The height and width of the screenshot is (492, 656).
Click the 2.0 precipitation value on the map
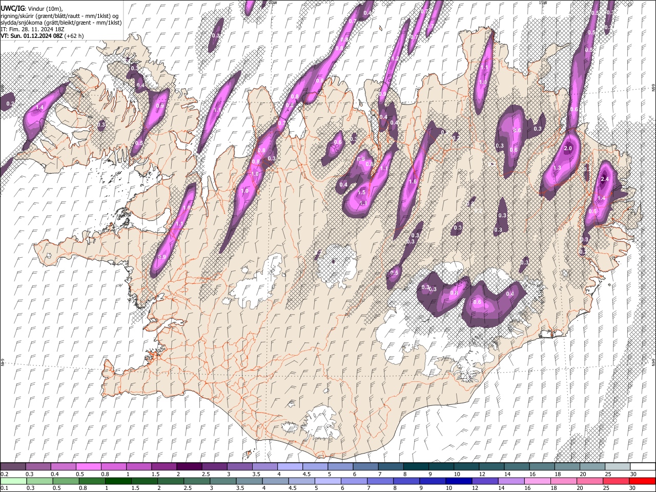[x=568, y=149]
